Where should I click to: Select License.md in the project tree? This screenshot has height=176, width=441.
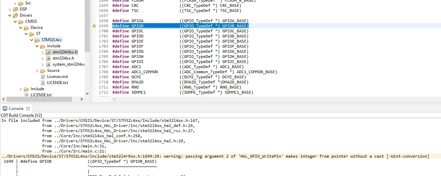[x=57, y=77]
